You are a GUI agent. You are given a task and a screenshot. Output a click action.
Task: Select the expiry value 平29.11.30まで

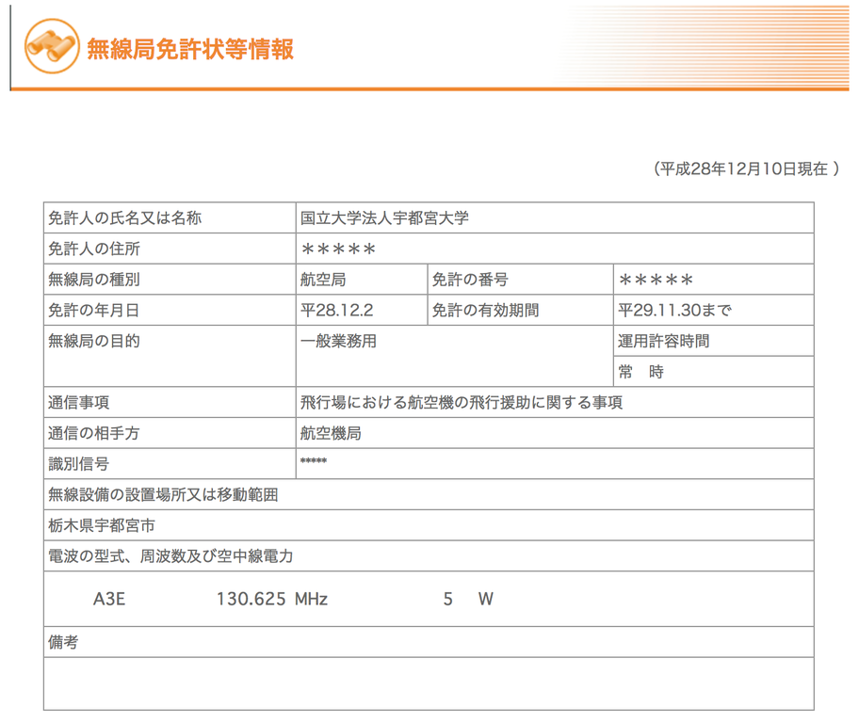pyautogui.click(x=675, y=310)
